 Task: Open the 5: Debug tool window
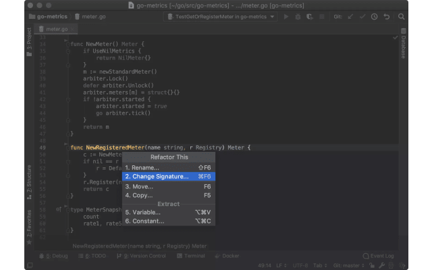[53, 256]
